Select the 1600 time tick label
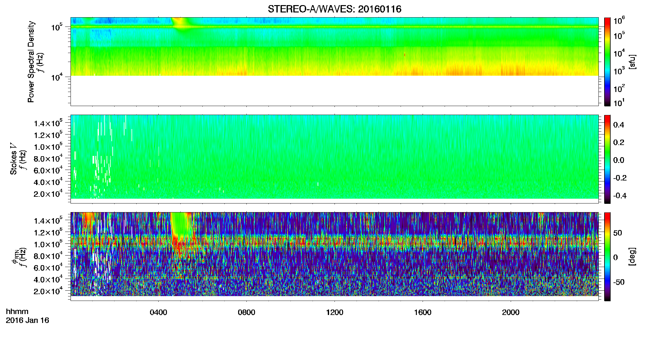The height and width of the screenshot is (345, 669). [423, 312]
